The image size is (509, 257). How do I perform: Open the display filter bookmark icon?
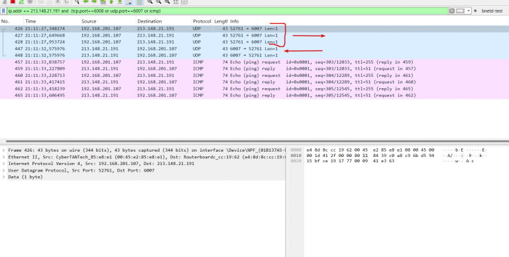point(3,11)
